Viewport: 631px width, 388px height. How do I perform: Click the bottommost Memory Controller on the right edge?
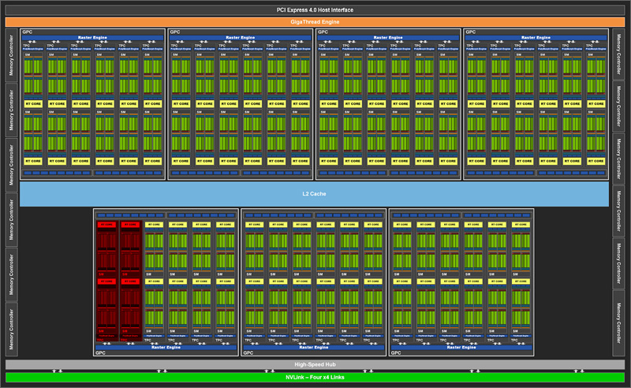point(618,323)
